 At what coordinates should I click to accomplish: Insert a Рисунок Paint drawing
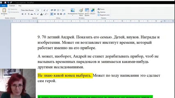coord(81,12)
